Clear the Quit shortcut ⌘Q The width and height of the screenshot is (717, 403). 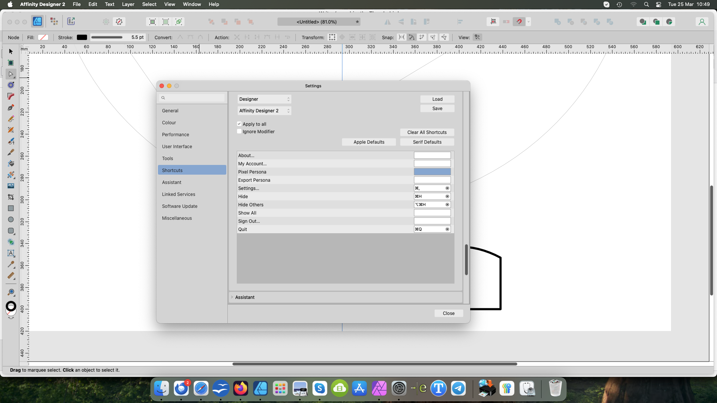pos(447,229)
